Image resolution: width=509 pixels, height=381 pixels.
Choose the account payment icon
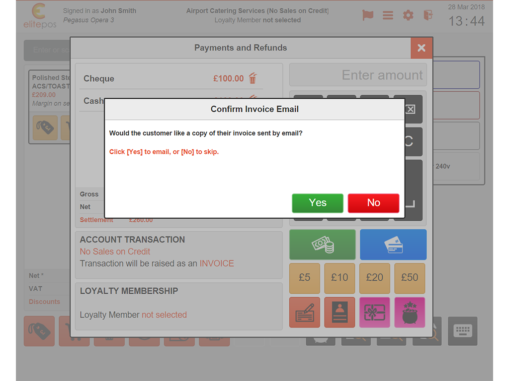tap(339, 313)
